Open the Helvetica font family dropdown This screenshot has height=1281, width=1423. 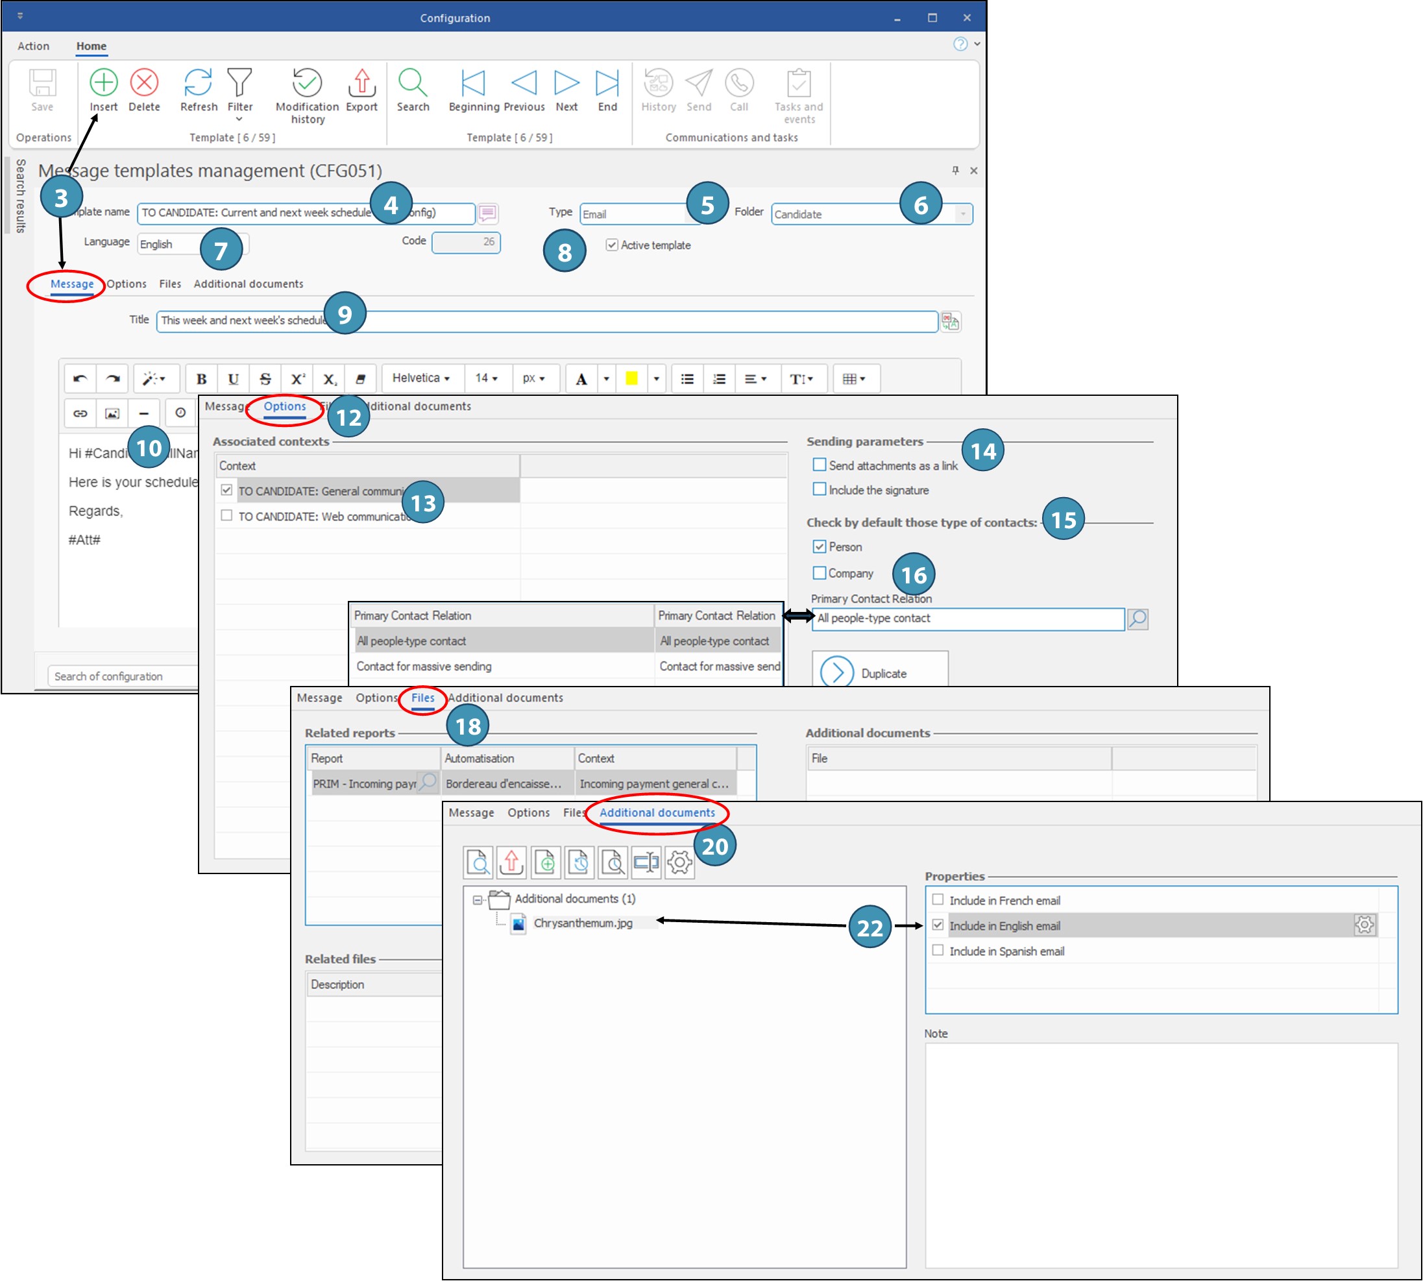[x=421, y=379]
